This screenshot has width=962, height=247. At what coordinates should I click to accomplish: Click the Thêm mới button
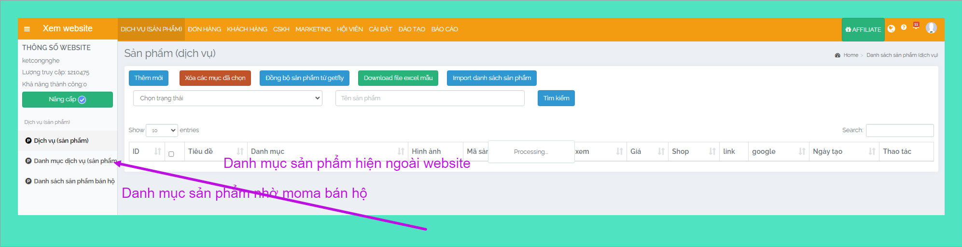point(148,78)
